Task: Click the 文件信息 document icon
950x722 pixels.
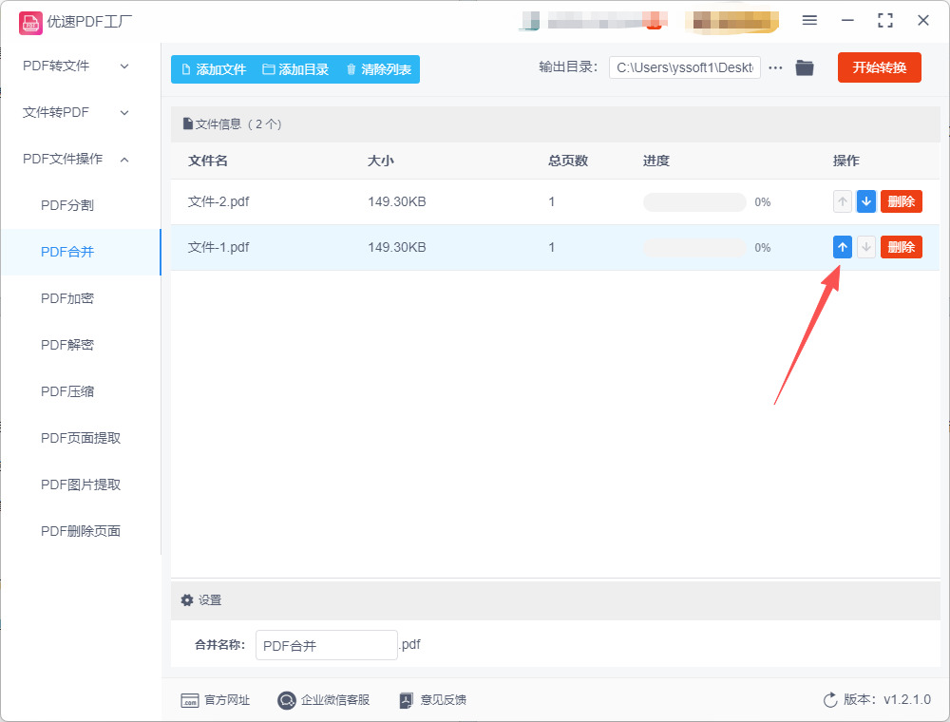Action: point(188,124)
